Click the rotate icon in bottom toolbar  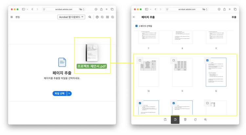click(195, 120)
